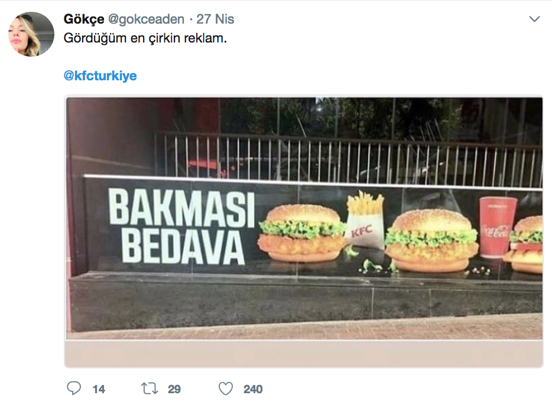Open Gökçe's profile picture avatar
Viewport: 552px width, 405px height.
pos(31,34)
